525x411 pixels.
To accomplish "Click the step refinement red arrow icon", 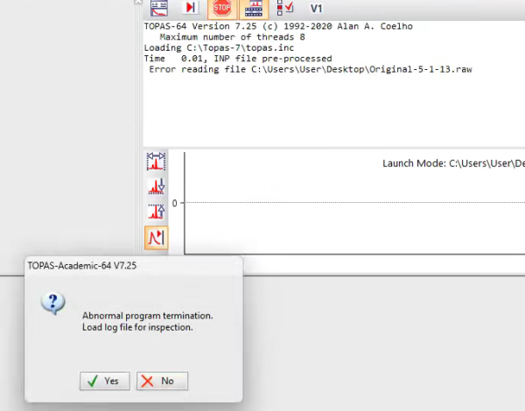I will pos(191,7).
